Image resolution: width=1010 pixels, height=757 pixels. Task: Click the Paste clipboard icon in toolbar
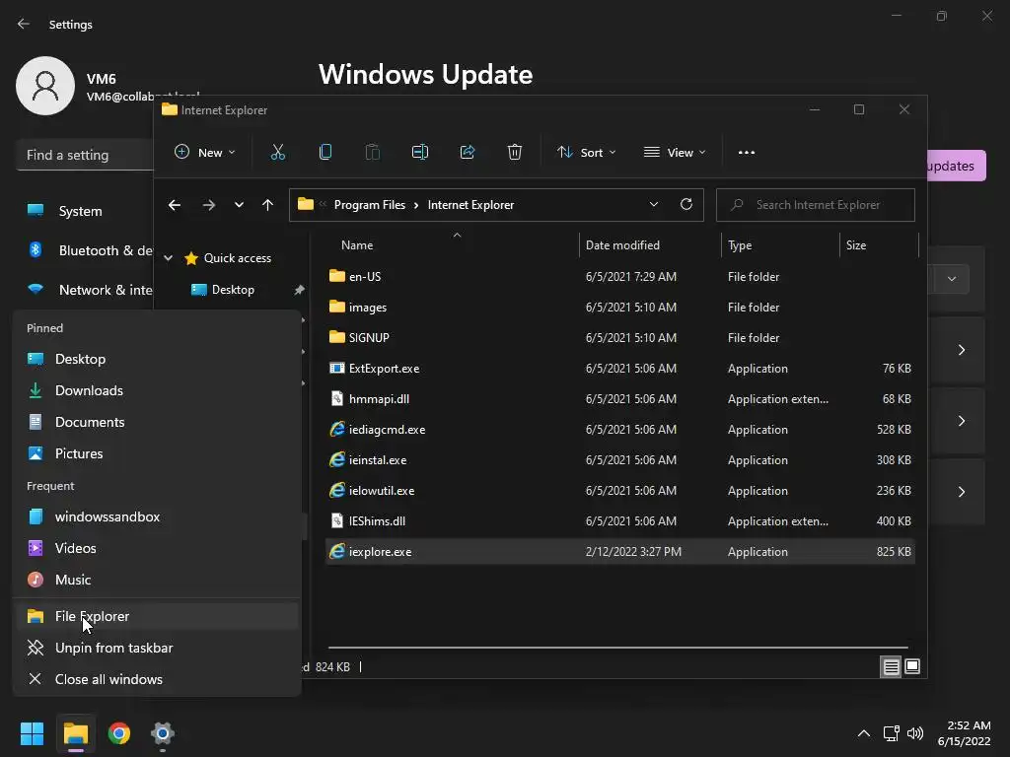point(372,153)
